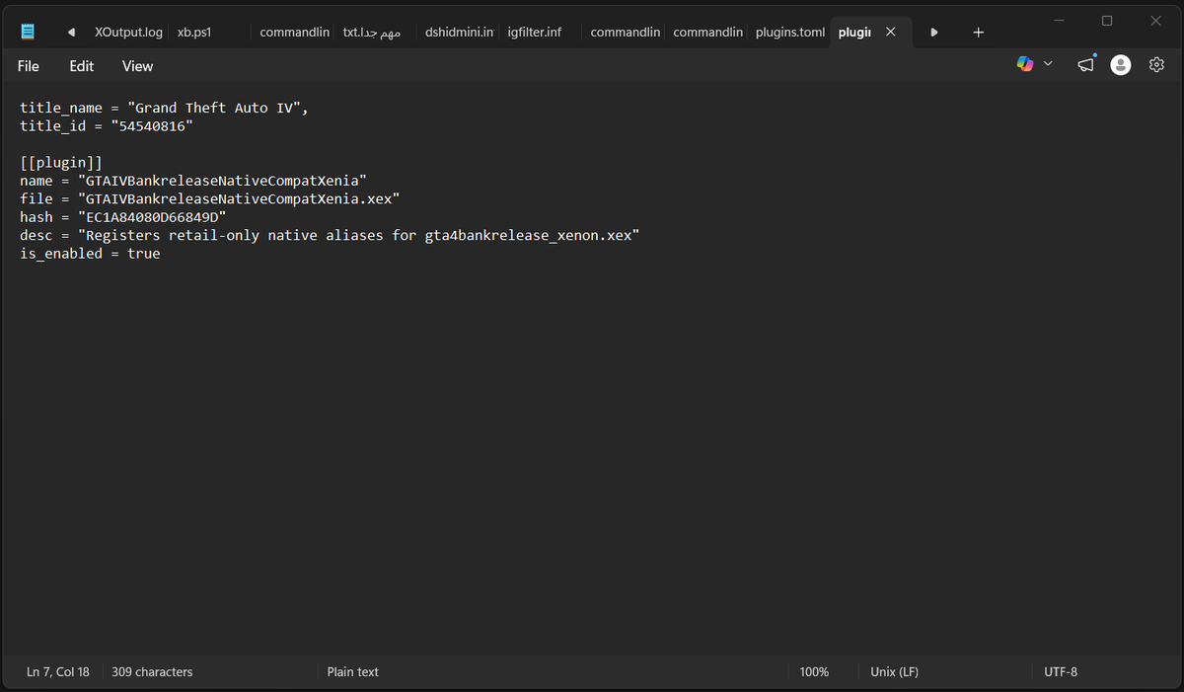Open Notepad settings gear
The height and width of the screenshot is (692, 1184).
pos(1156,65)
